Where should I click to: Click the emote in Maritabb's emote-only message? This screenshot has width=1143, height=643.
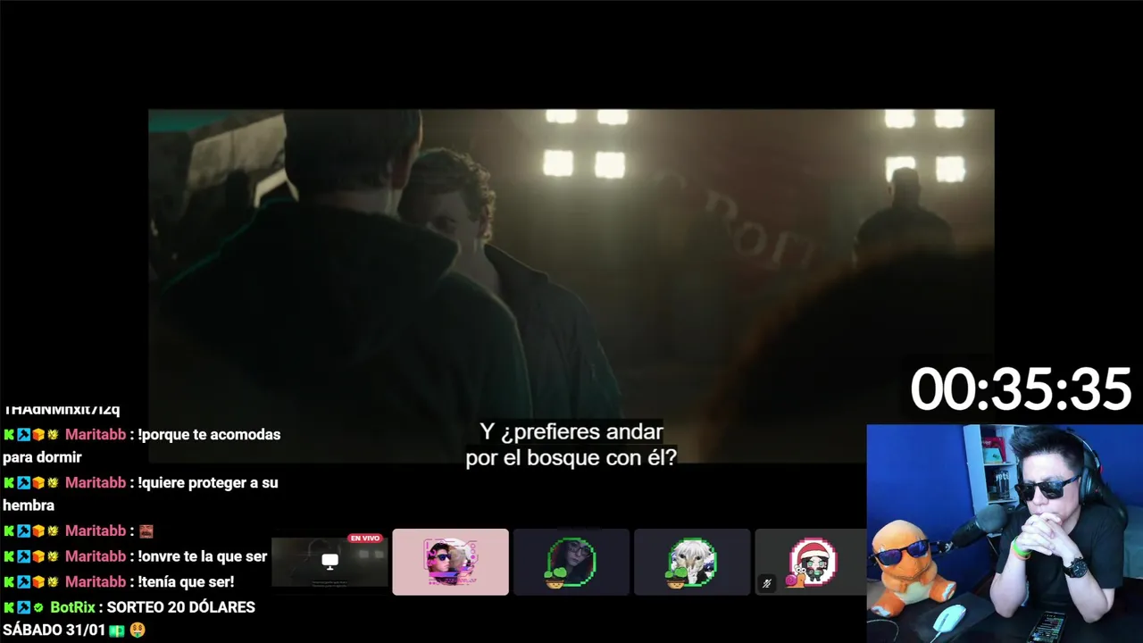point(146,531)
